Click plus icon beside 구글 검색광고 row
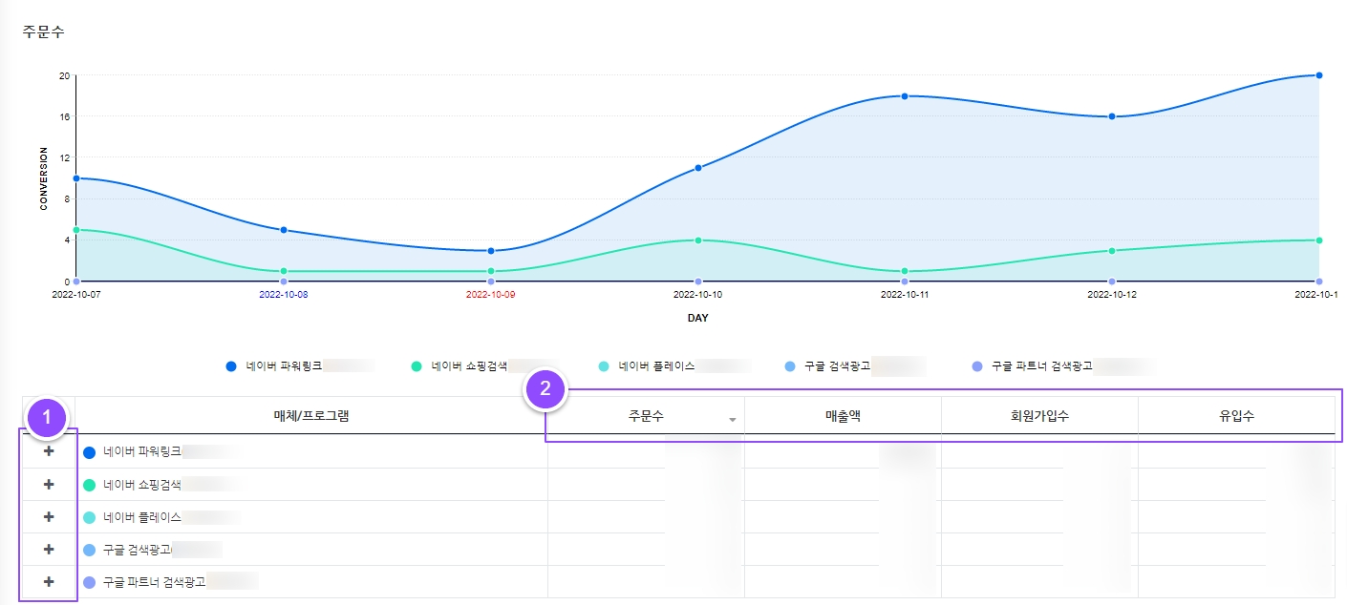Viewport: 1347px width, 605px height. (49, 550)
